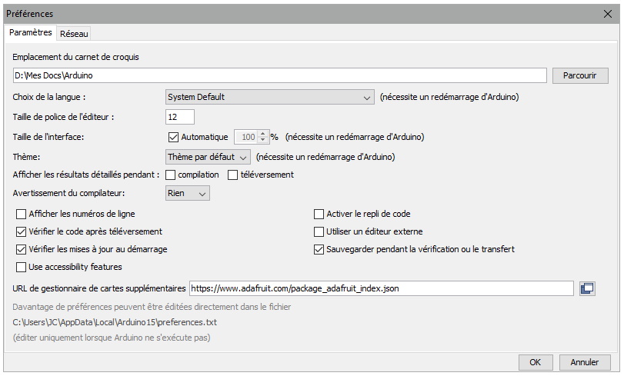Click the editor font size field
624x376 pixels.
pos(180,117)
